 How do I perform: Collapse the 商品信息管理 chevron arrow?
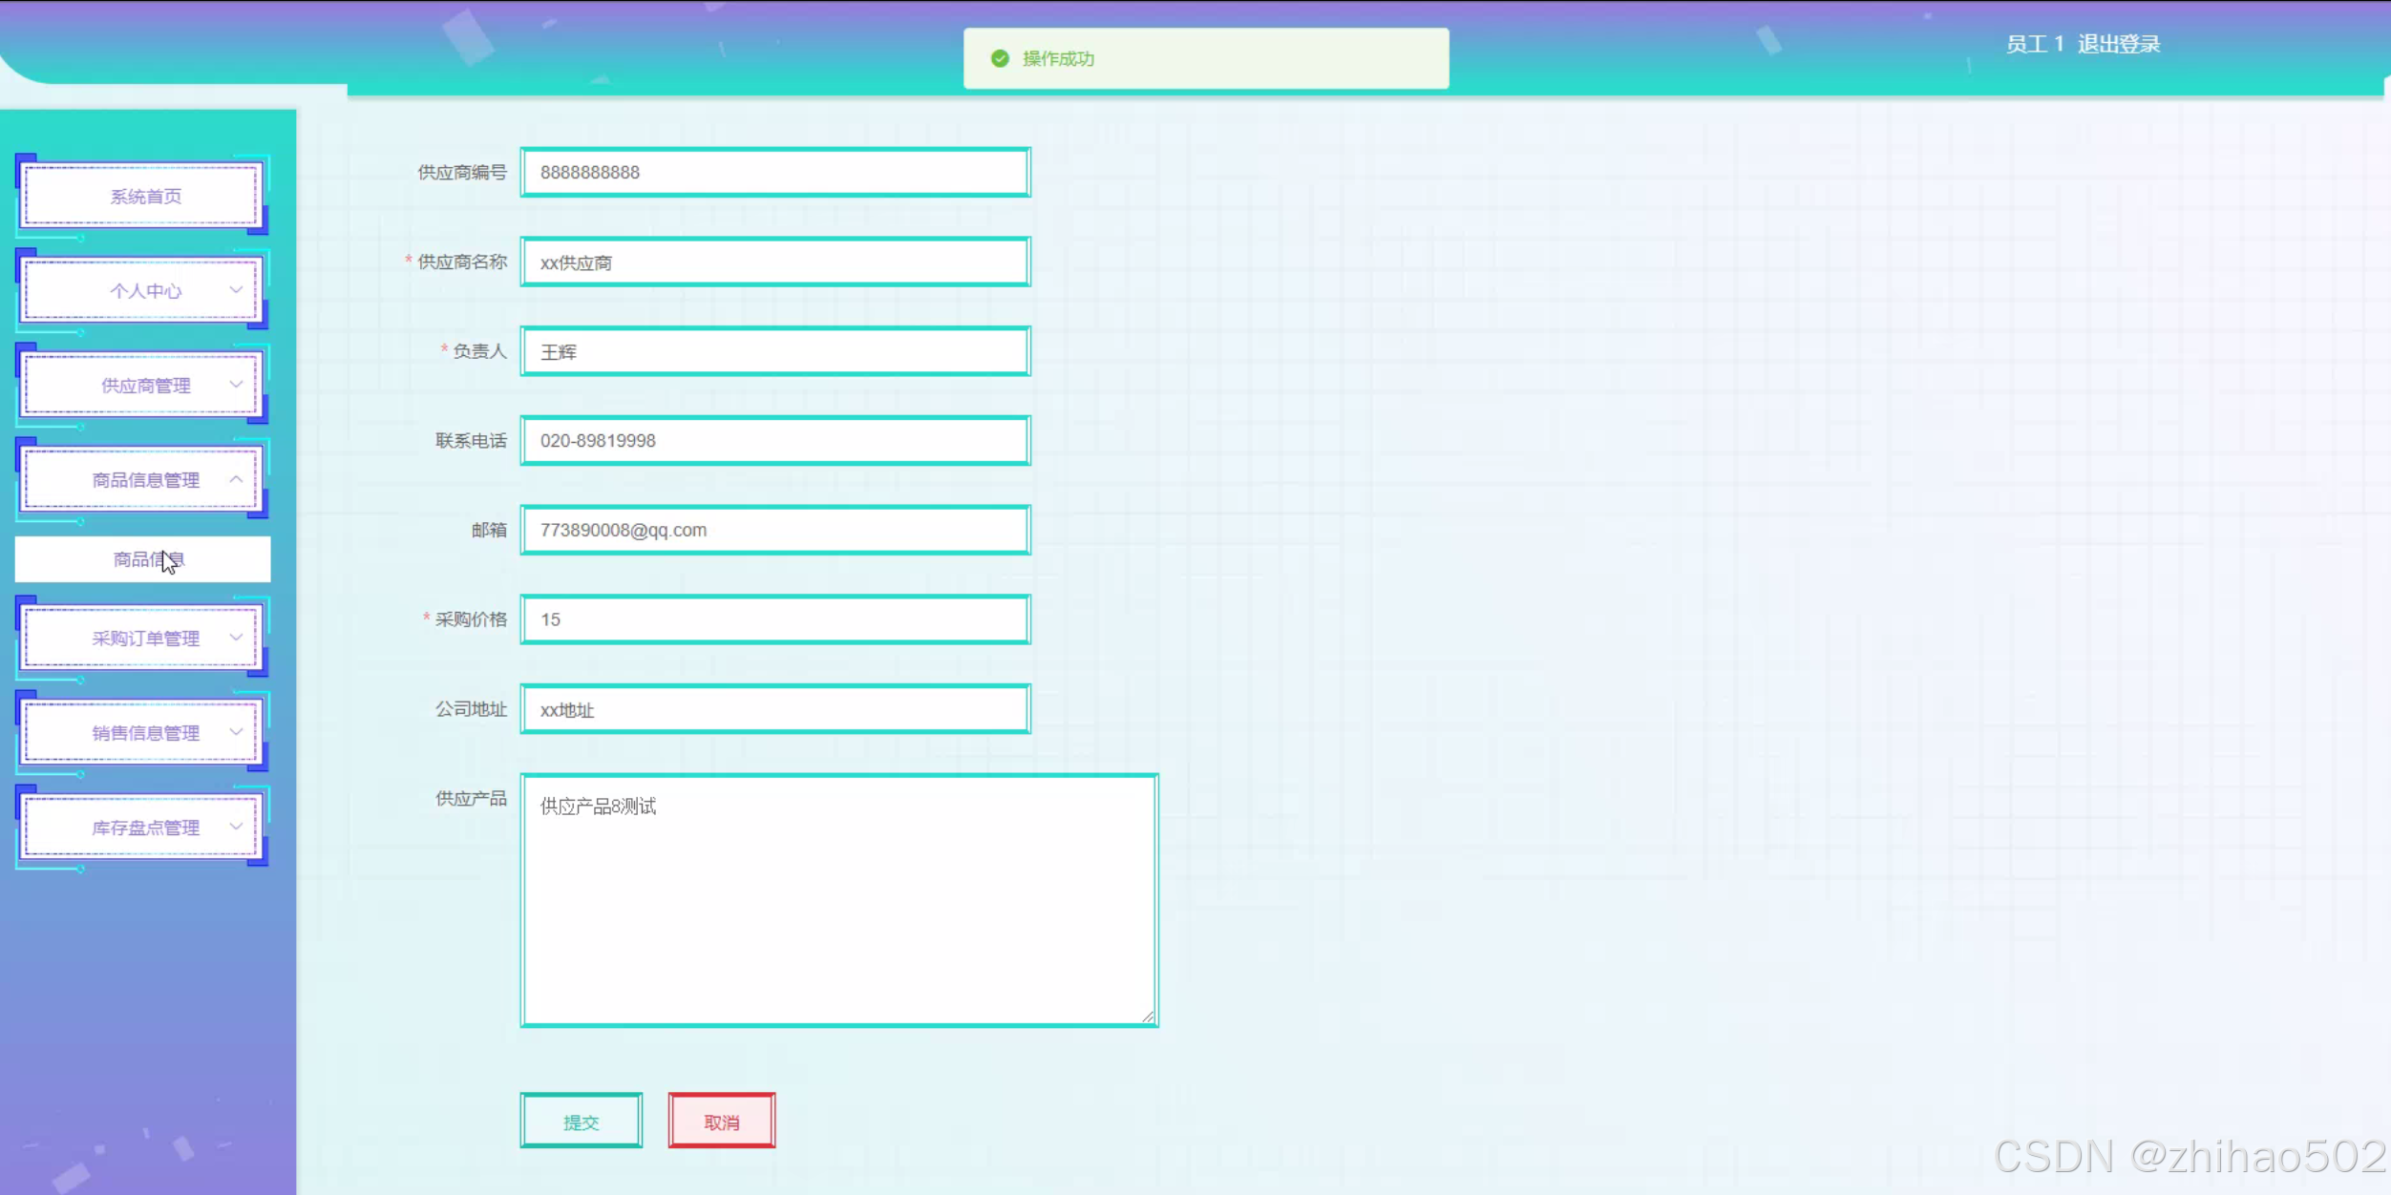[x=236, y=479]
